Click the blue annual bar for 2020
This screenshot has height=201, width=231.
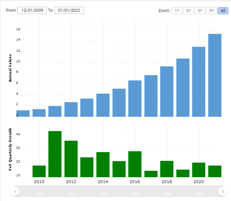tap(199, 82)
